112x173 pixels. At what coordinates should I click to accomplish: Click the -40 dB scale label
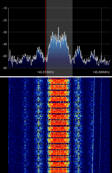(5, 44)
